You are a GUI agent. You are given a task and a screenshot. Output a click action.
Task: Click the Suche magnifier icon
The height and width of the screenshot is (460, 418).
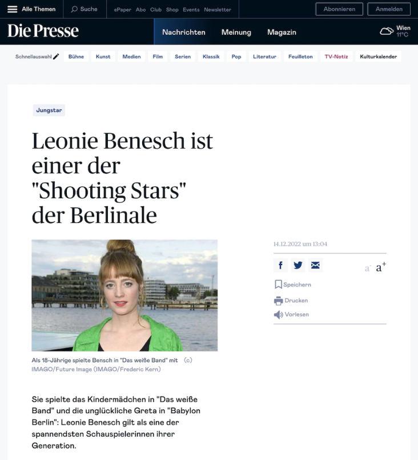coord(74,9)
